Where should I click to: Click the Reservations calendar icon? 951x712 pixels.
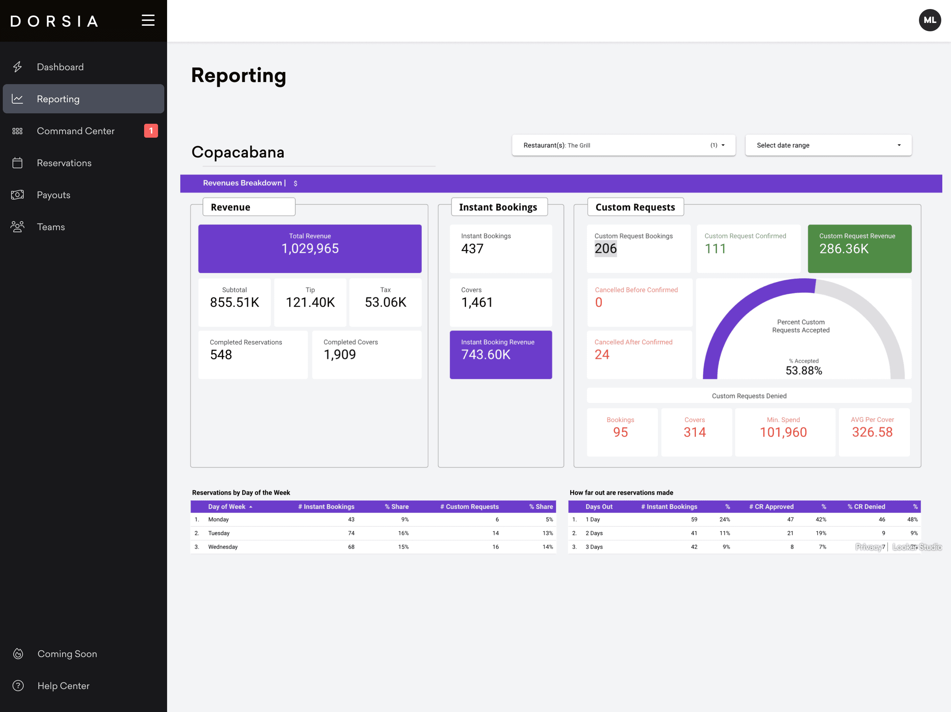[x=17, y=163]
